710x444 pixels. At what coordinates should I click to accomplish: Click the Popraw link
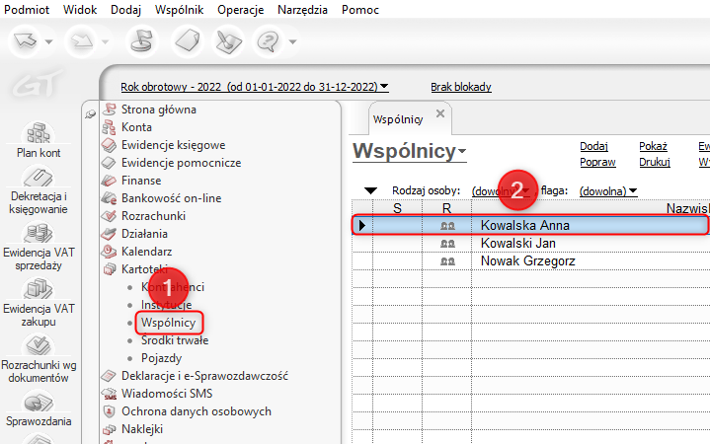597,162
